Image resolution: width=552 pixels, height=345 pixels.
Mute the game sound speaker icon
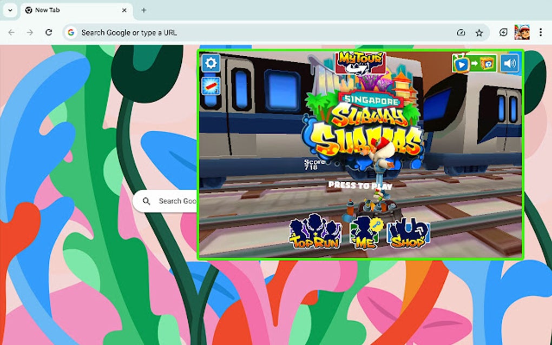click(510, 64)
